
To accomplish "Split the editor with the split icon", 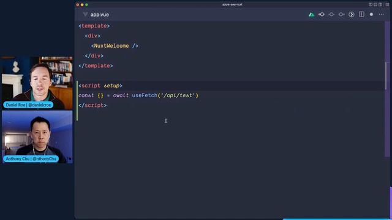I will [361, 14].
